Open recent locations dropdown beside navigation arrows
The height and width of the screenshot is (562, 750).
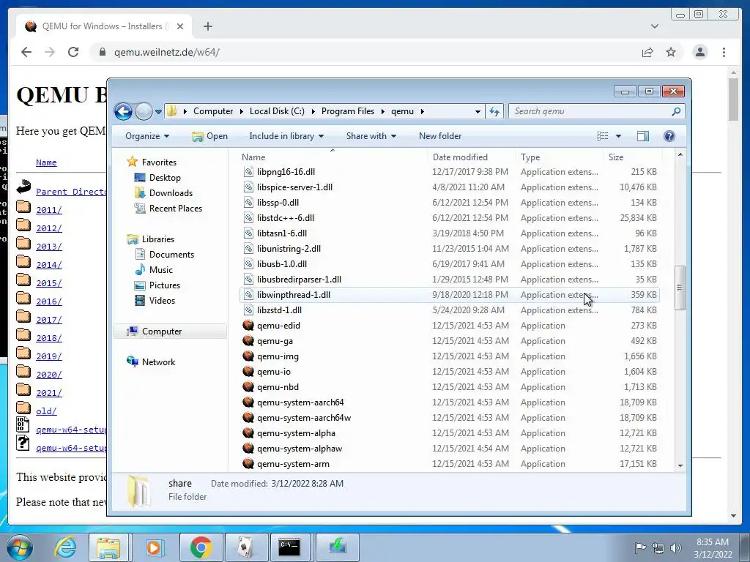pyautogui.click(x=158, y=112)
